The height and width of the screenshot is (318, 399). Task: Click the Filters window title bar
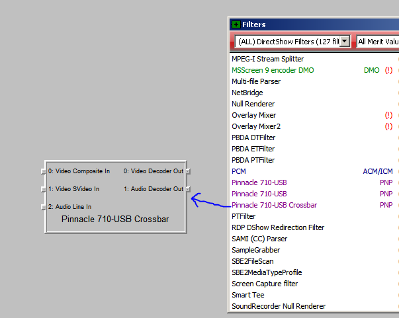click(x=314, y=24)
